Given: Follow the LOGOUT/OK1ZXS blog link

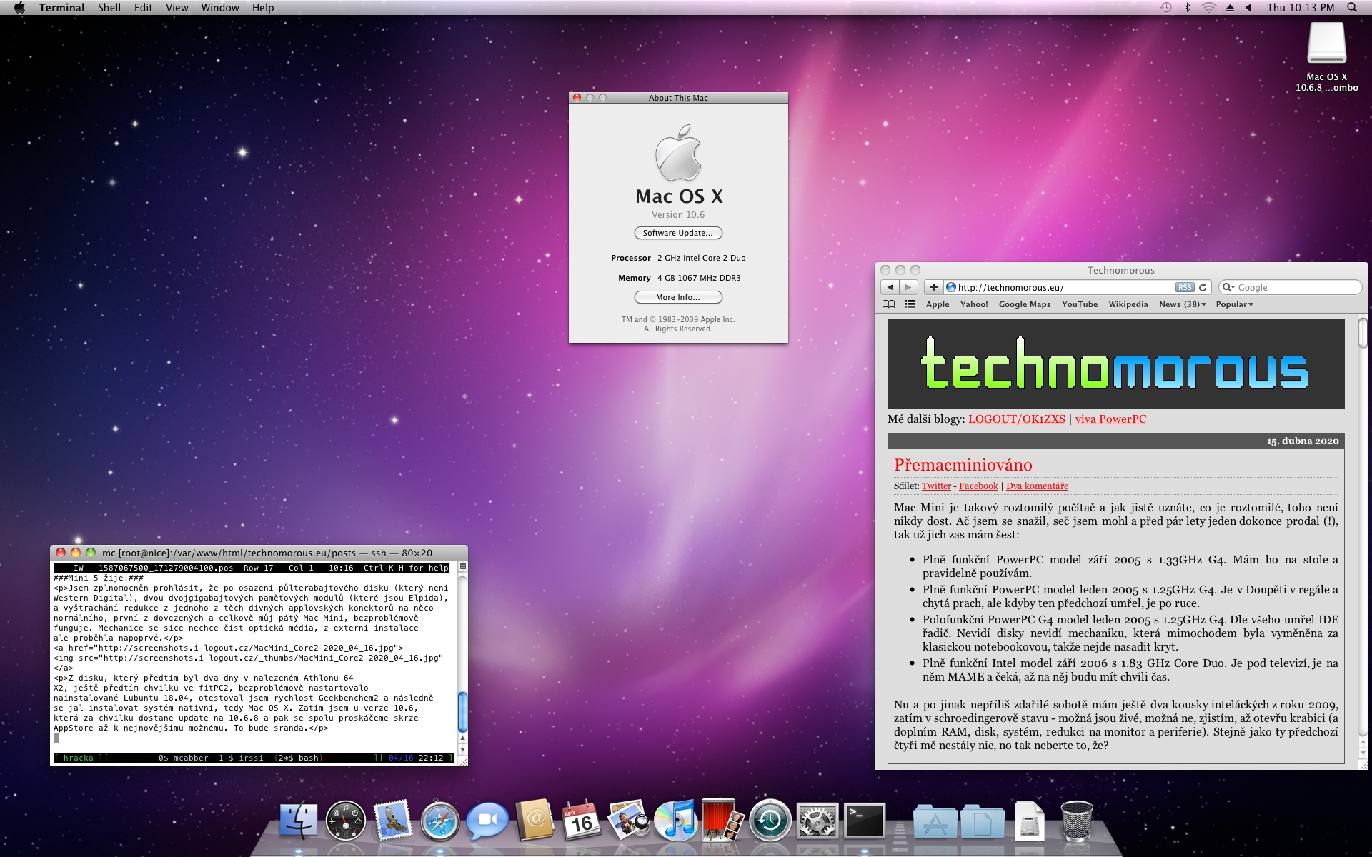Looking at the screenshot, I should (1016, 419).
